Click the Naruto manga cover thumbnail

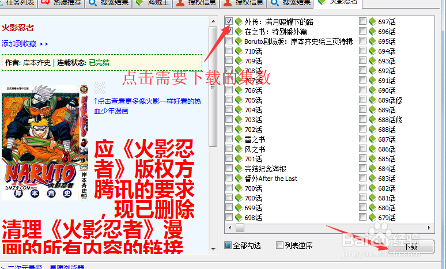pyautogui.click(x=45, y=142)
